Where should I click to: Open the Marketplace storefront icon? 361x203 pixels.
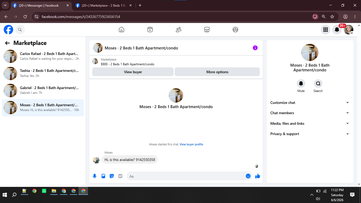(x=207, y=30)
